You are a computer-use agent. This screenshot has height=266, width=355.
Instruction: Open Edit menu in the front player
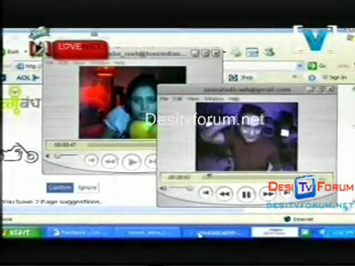click(177, 99)
